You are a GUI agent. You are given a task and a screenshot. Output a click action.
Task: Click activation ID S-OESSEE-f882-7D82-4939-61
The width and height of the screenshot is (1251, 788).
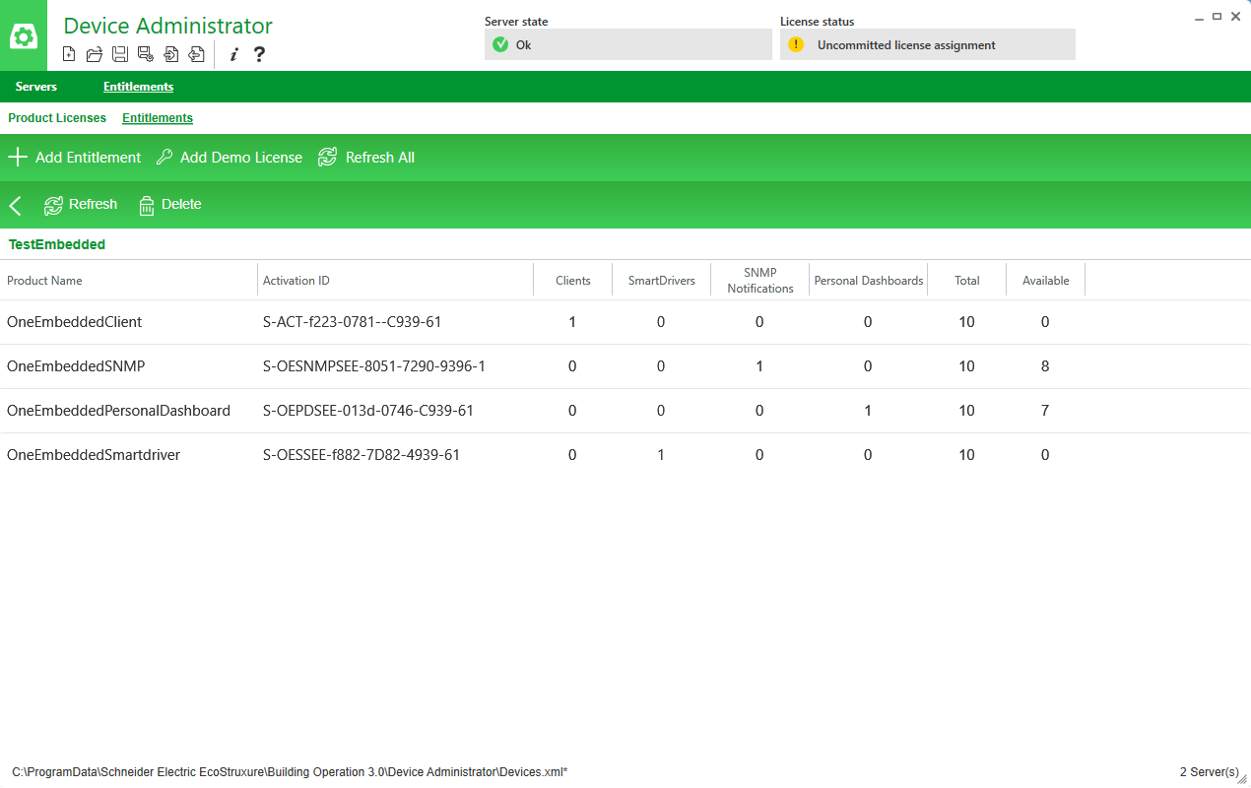point(362,455)
